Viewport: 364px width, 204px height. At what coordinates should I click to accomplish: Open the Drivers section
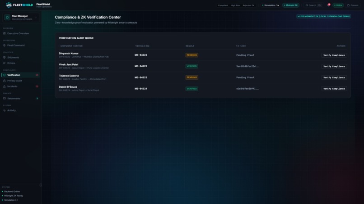[x=21, y=63]
